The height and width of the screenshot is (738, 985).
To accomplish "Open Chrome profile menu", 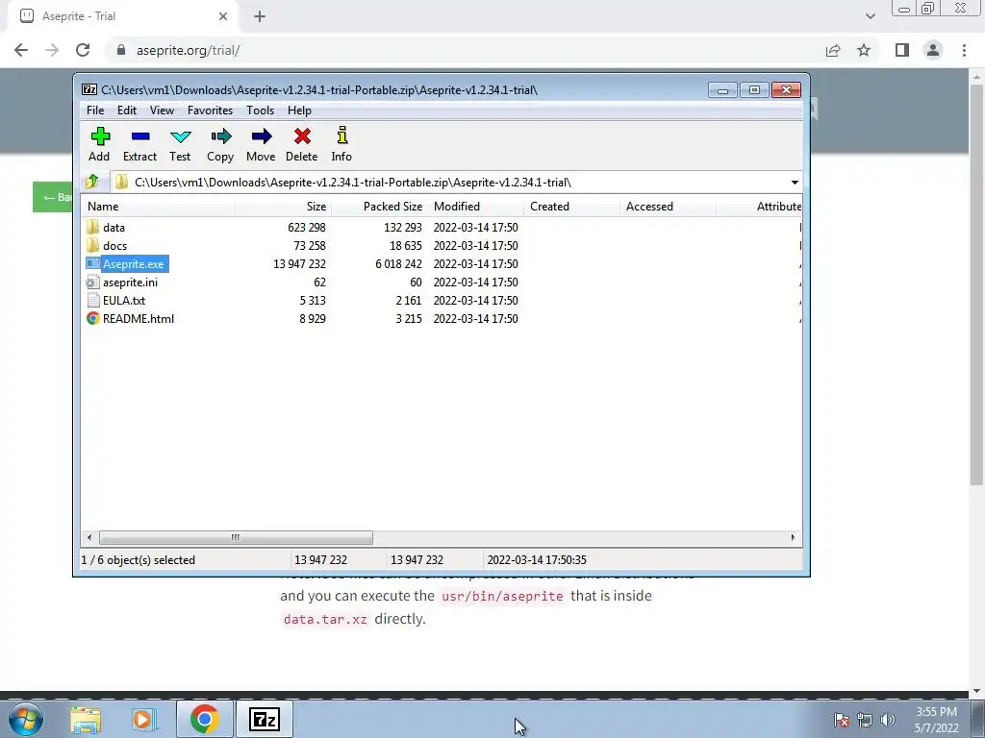I will [933, 50].
